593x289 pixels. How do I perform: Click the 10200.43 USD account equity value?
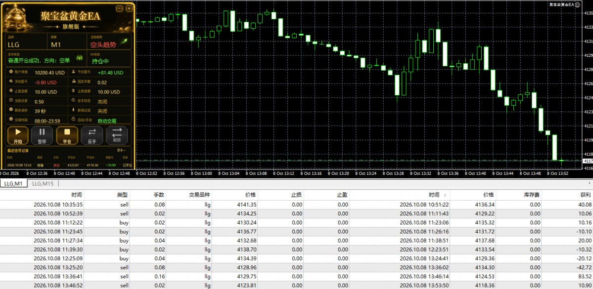click(x=50, y=73)
